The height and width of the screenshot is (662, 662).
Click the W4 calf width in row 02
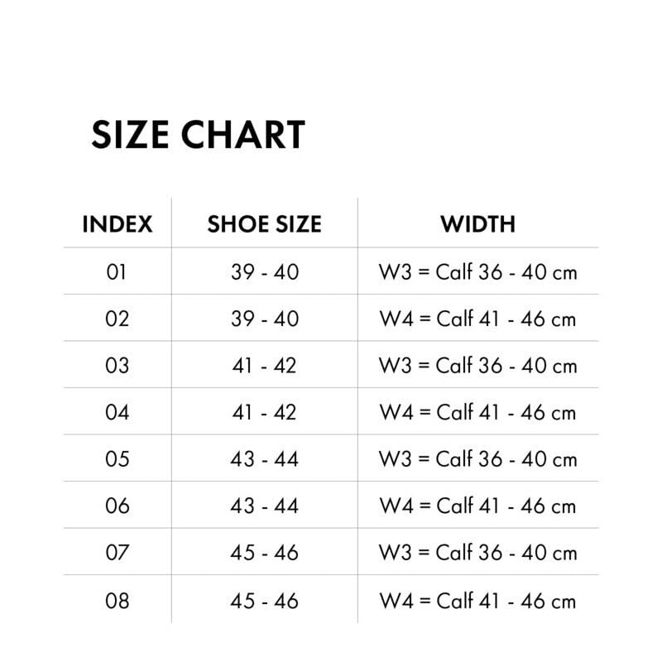(x=477, y=319)
